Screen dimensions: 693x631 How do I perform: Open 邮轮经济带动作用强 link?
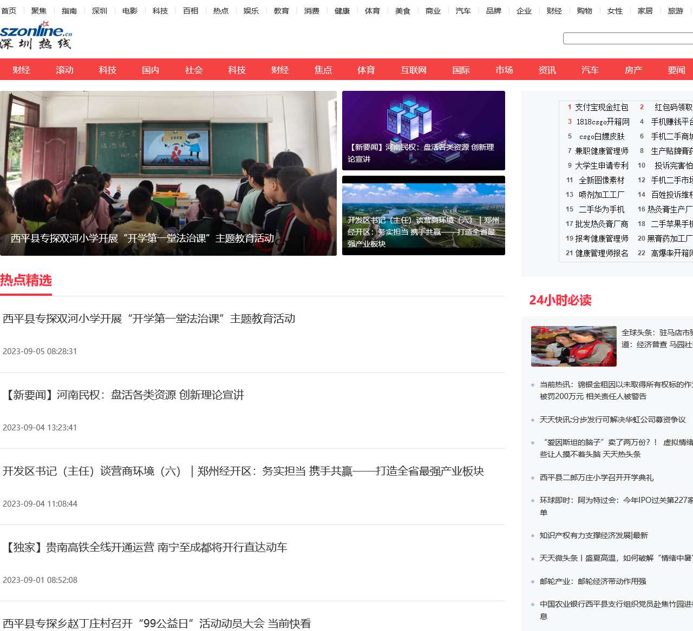click(593, 581)
